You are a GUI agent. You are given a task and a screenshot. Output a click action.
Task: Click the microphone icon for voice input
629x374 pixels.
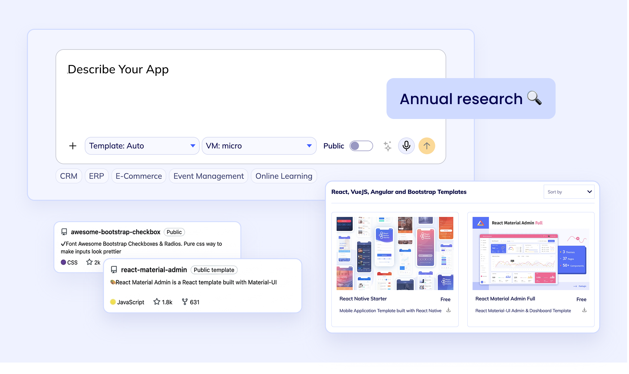406,146
